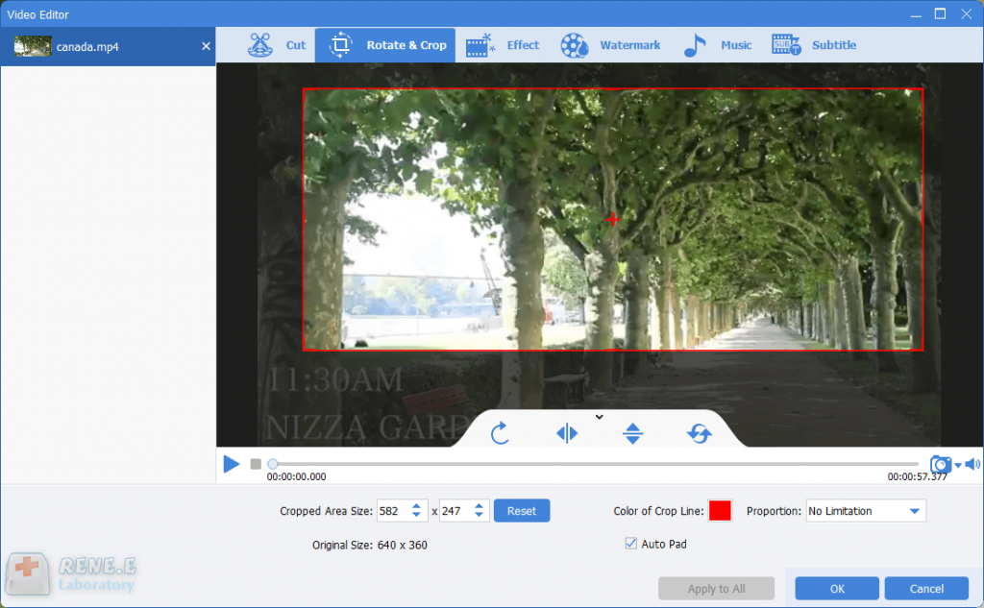Remove canada.mp4 from the file list
984x608 pixels.
(206, 46)
